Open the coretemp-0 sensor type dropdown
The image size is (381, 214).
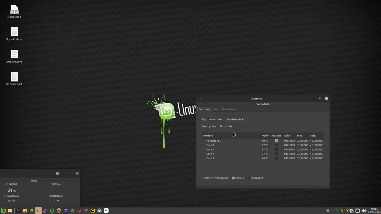point(235,119)
